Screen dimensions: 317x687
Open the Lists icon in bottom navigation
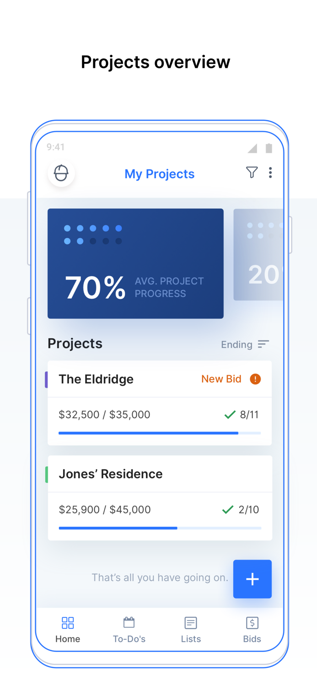pos(190,622)
